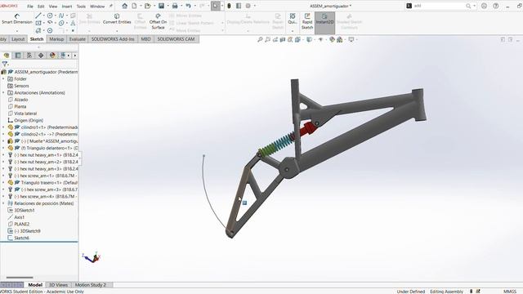Expand the Triangulo trasero<1> component
The width and height of the screenshot is (523, 294).
click(x=3, y=183)
